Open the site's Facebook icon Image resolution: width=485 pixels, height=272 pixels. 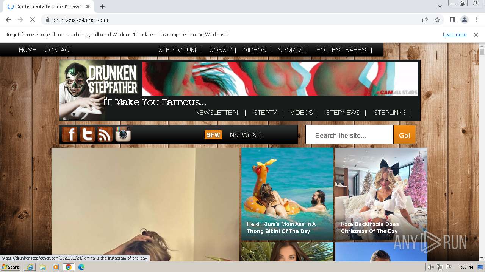70,134
